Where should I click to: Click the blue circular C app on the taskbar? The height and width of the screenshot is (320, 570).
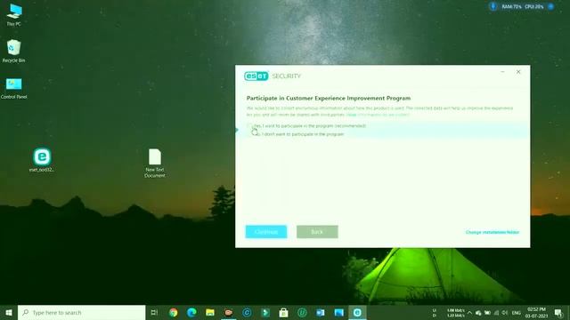tap(247, 312)
